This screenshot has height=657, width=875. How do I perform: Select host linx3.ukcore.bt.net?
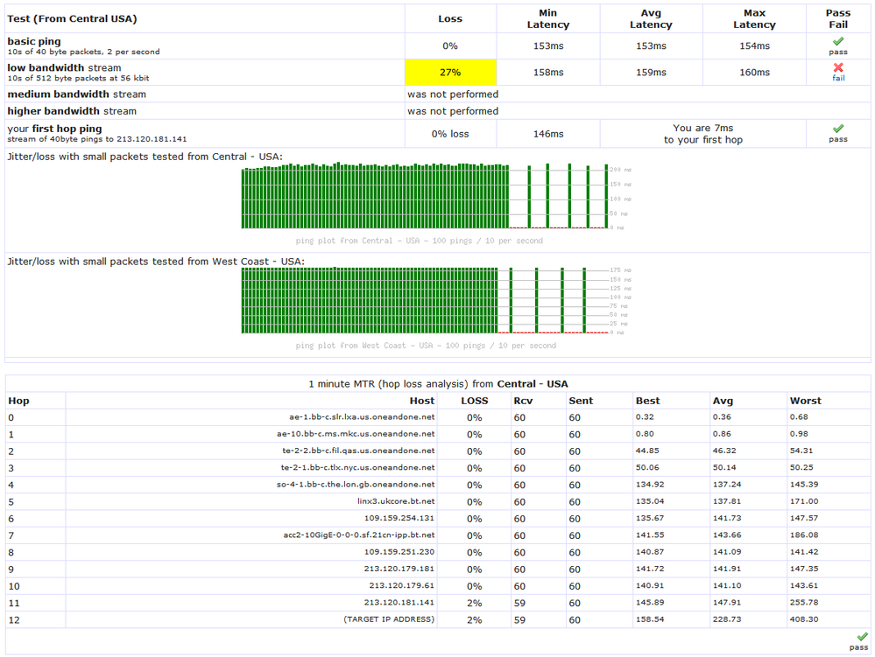pyautogui.click(x=396, y=501)
